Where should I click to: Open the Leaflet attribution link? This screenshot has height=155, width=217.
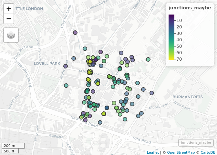(153, 152)
